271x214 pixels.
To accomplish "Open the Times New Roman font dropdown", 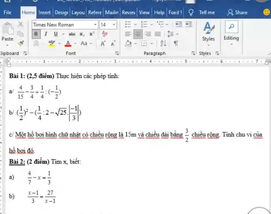I will click(95, 25).
